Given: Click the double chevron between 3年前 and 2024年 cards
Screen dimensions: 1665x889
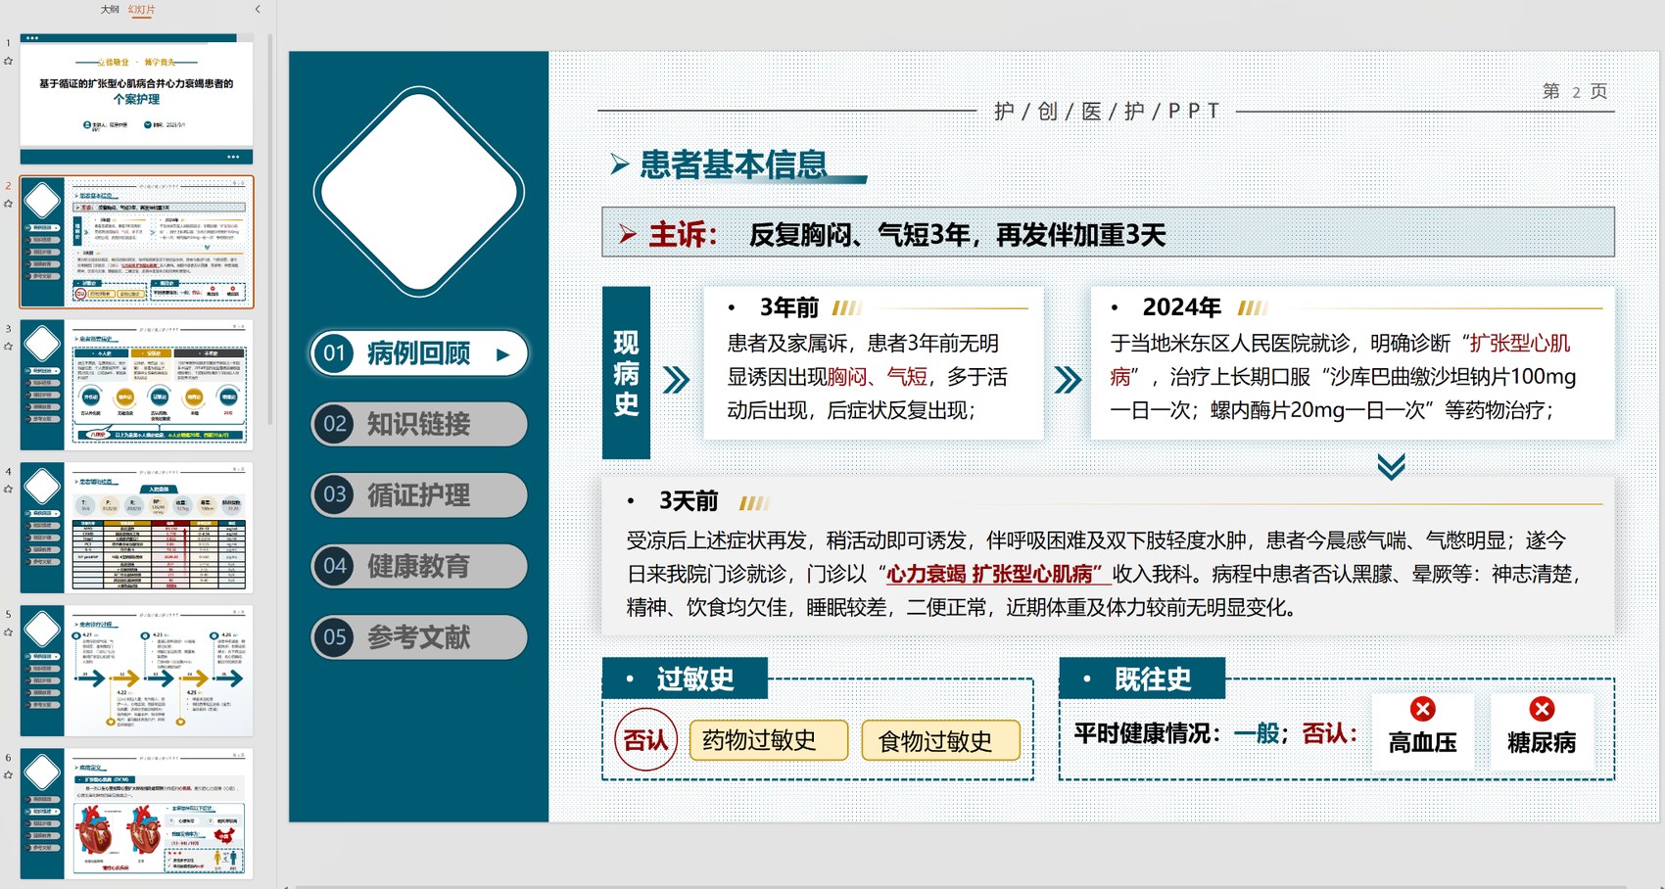Looking at the screenshot, I should (1068, 380).
